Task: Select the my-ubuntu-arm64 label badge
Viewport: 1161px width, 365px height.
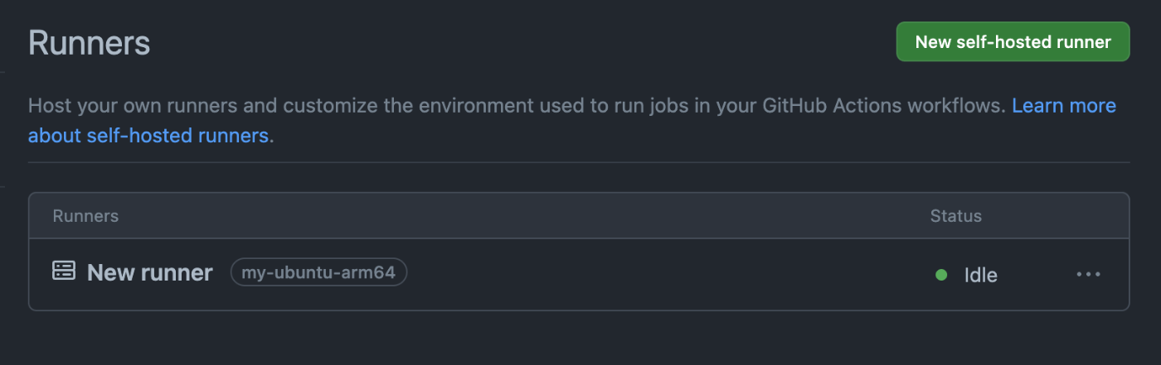Action: 319,271
